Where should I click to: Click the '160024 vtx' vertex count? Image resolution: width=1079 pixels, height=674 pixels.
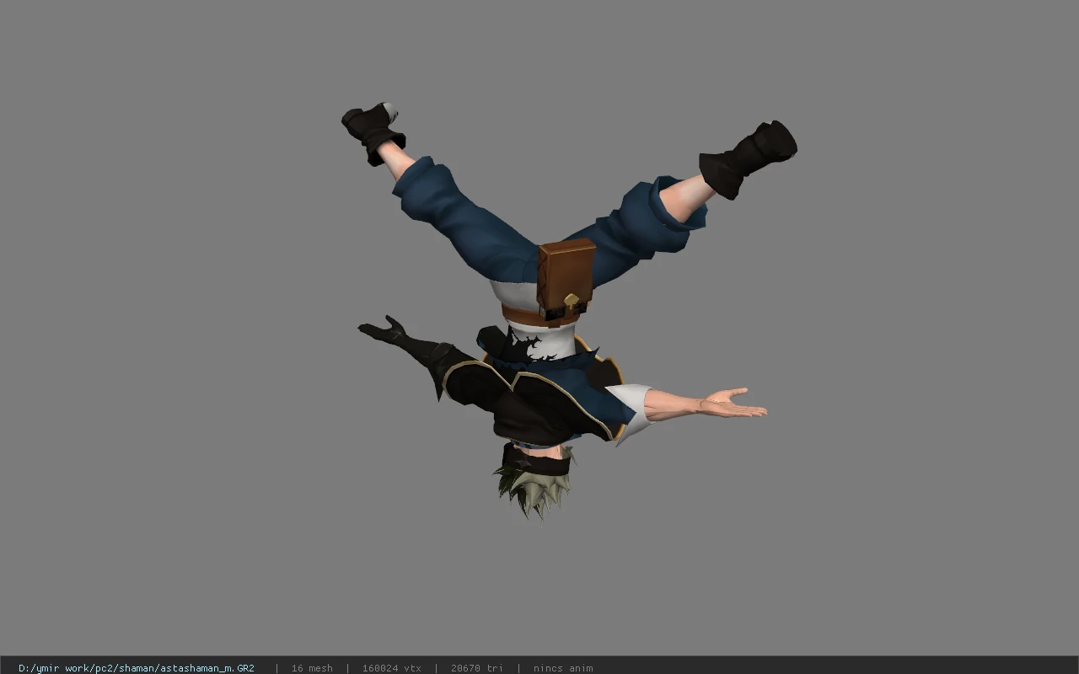(392, 668)
